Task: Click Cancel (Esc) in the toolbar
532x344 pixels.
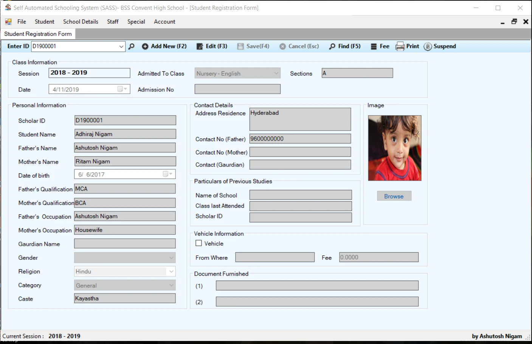Action: click(299, 46)
